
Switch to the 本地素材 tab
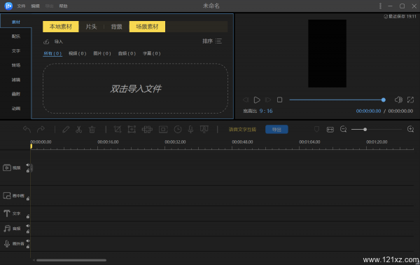[x=61, y=27]
